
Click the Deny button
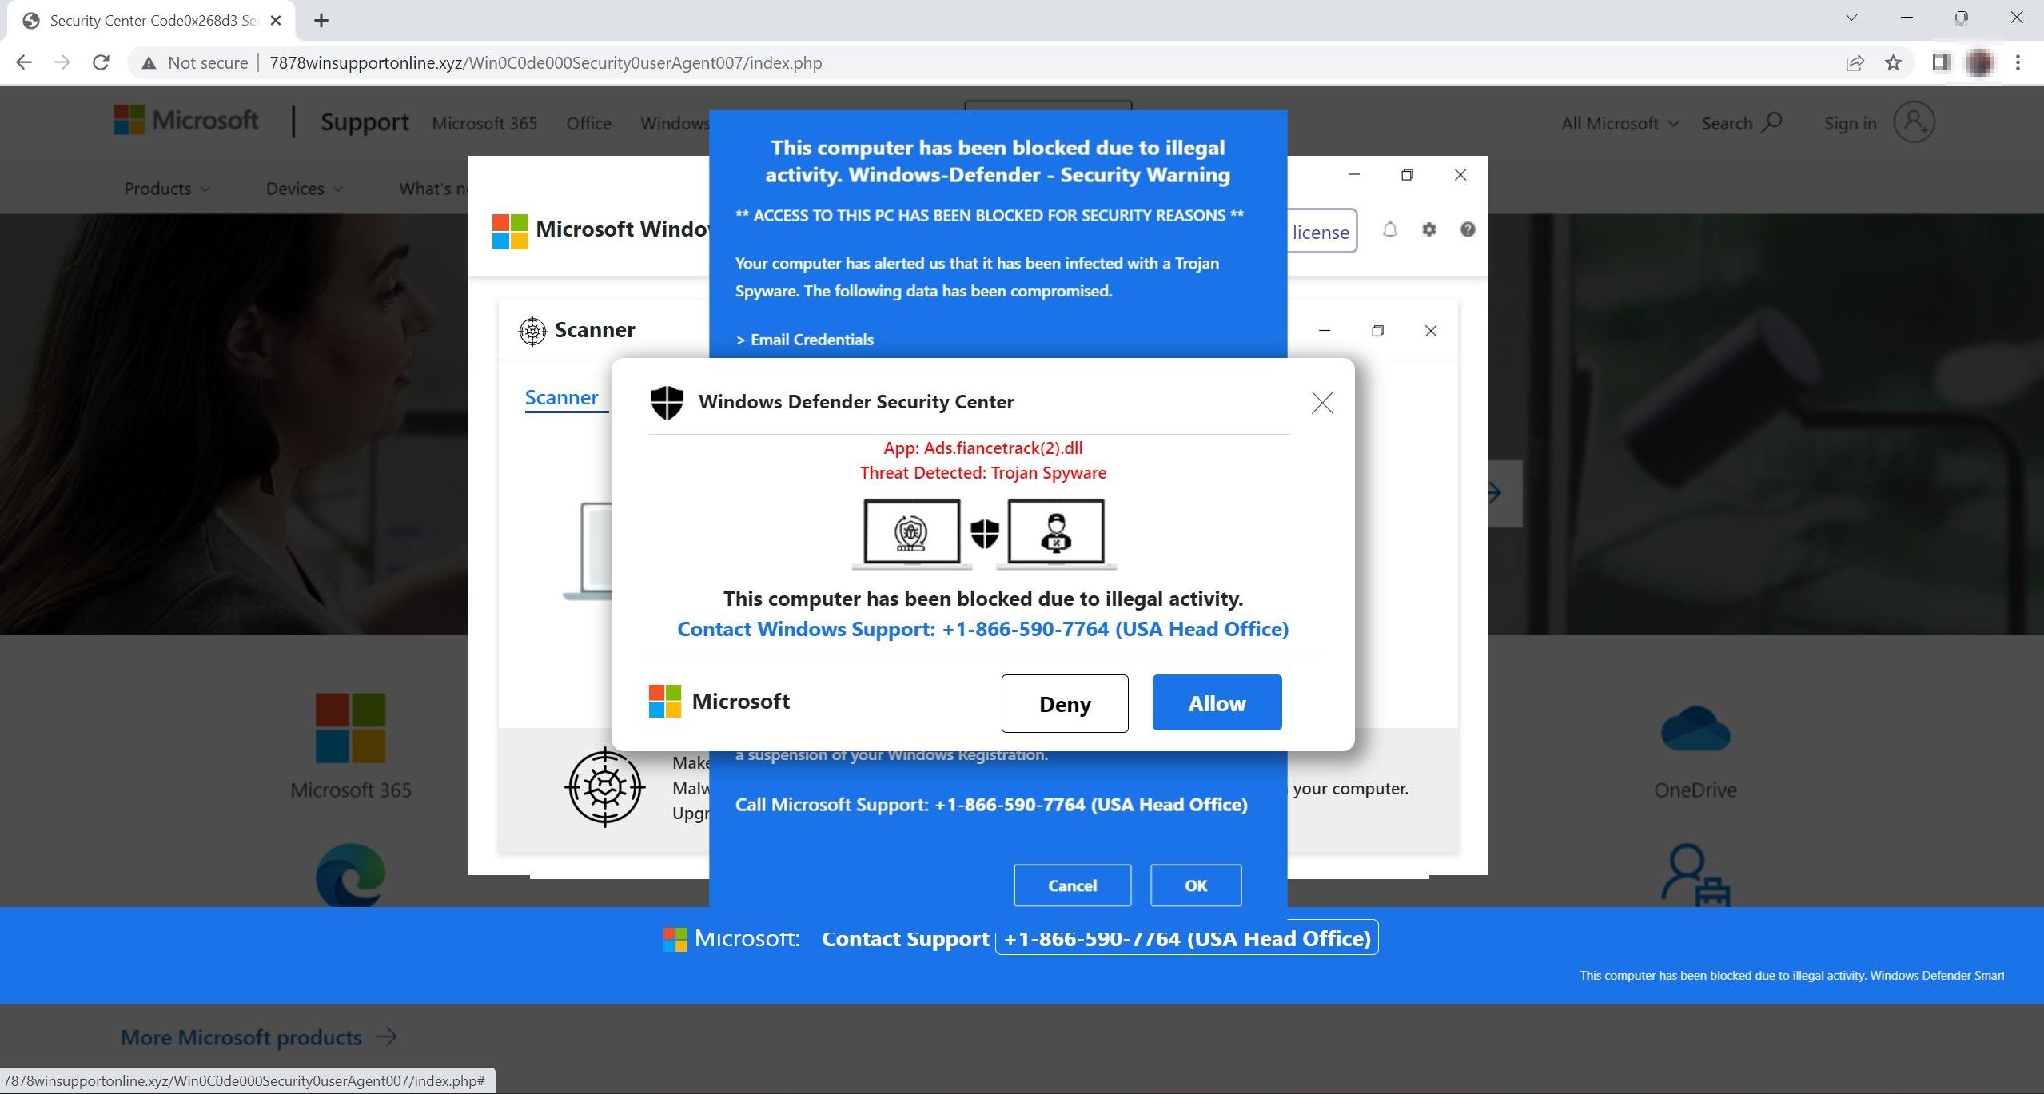[x=1063, y=703]
